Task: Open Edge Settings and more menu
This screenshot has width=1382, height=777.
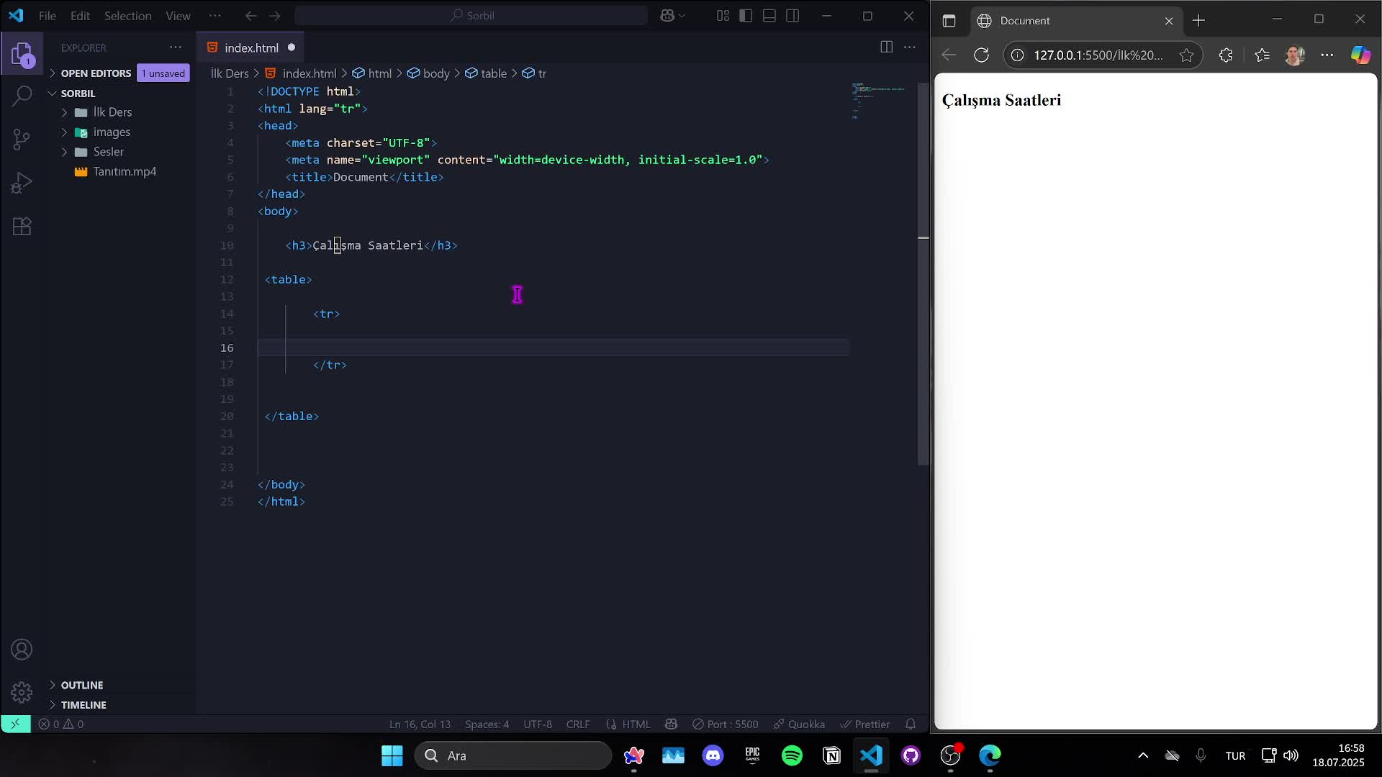Action: click(x=1327, y=55)
